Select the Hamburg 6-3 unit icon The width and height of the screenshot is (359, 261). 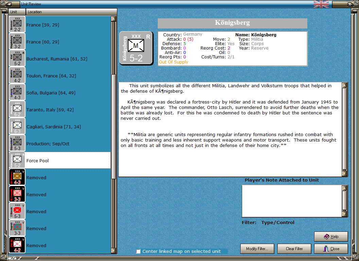click(17, 126)
